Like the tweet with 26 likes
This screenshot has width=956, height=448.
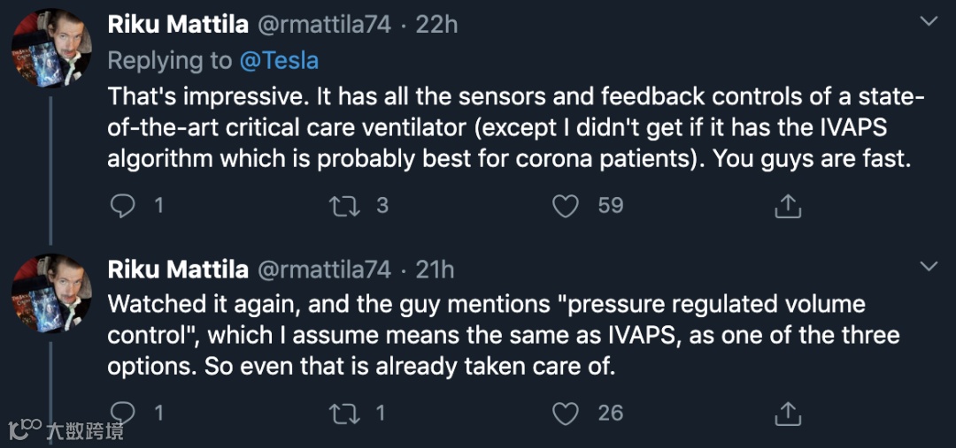coord(565,413)
